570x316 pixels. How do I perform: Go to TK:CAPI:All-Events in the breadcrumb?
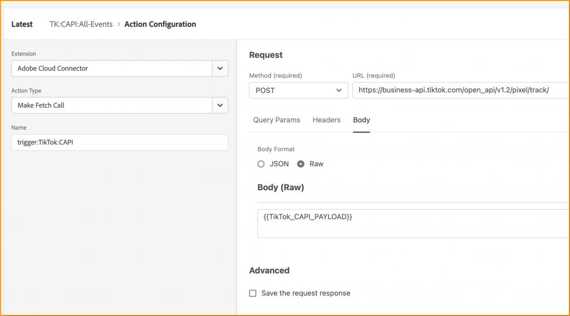(81, 24)
